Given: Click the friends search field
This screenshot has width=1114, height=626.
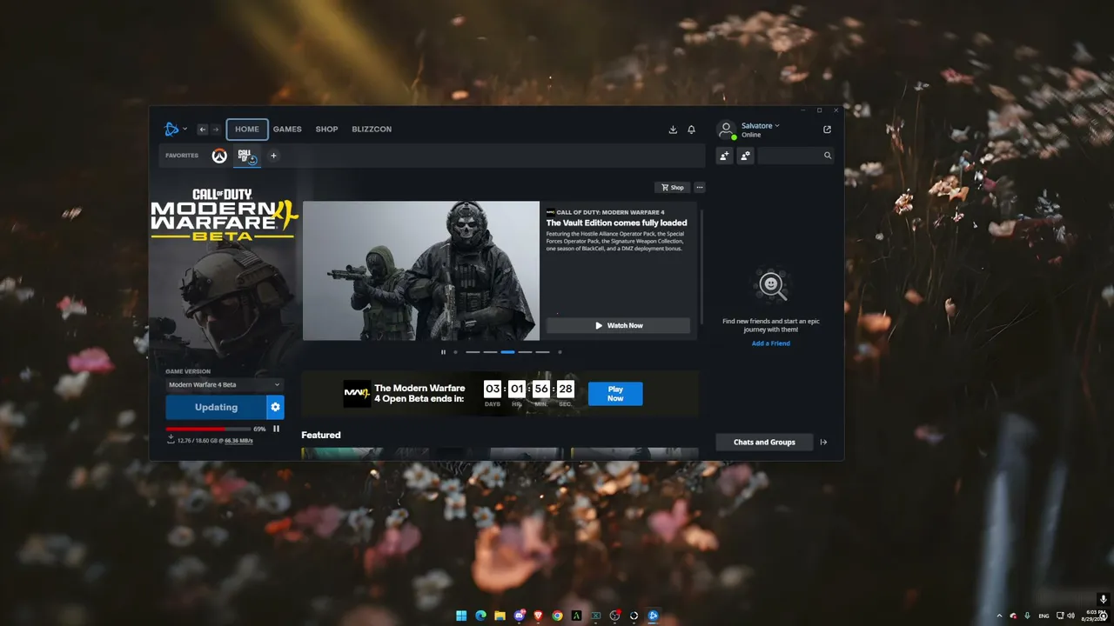Looking at the screenshot, I should 795,156.
